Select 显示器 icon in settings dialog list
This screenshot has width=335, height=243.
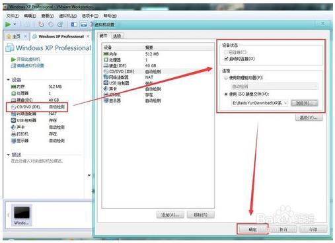[x=106, y=100]
